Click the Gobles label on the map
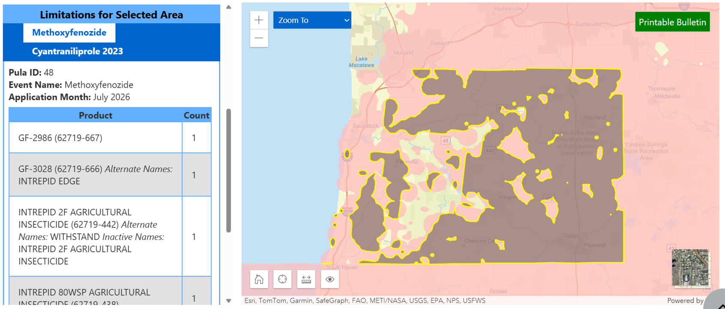725x309 pixels. click(498, 291)
